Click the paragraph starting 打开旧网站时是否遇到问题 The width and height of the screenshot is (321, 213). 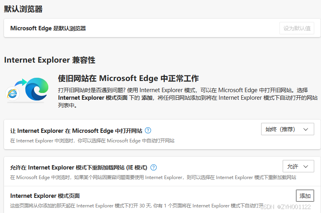188,98
